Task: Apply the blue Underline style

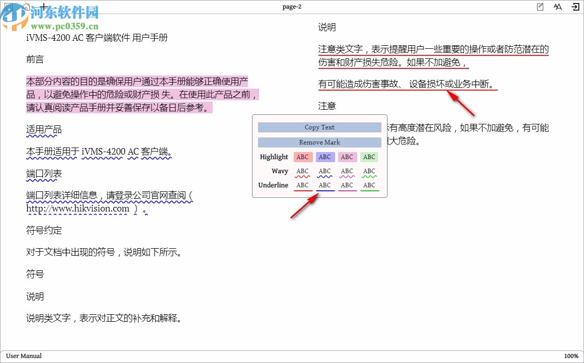Action: pyautogui.click(x=325, y=185)
